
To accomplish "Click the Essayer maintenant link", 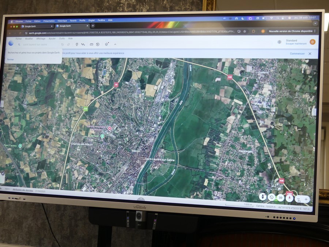I will click(x=296, y=44).
